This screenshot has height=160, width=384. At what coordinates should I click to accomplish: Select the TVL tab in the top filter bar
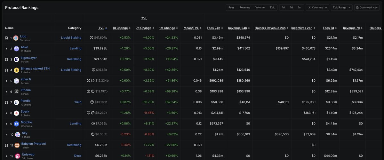[x=272, y=7]
